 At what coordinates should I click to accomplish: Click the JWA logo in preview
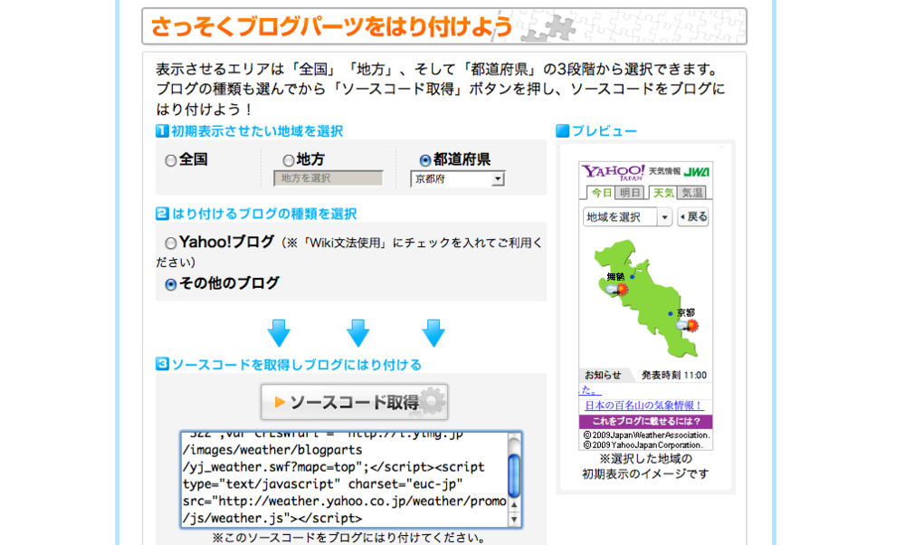pos(697,171)
